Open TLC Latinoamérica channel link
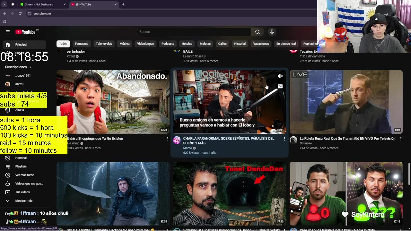Screen dimensions: 411x231 312,56
